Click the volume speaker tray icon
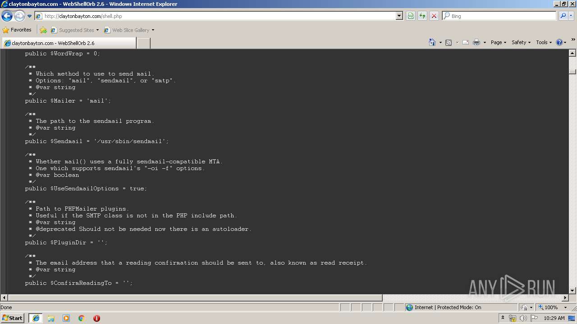Viewport: 577px width, 324px height. point(523,318)
